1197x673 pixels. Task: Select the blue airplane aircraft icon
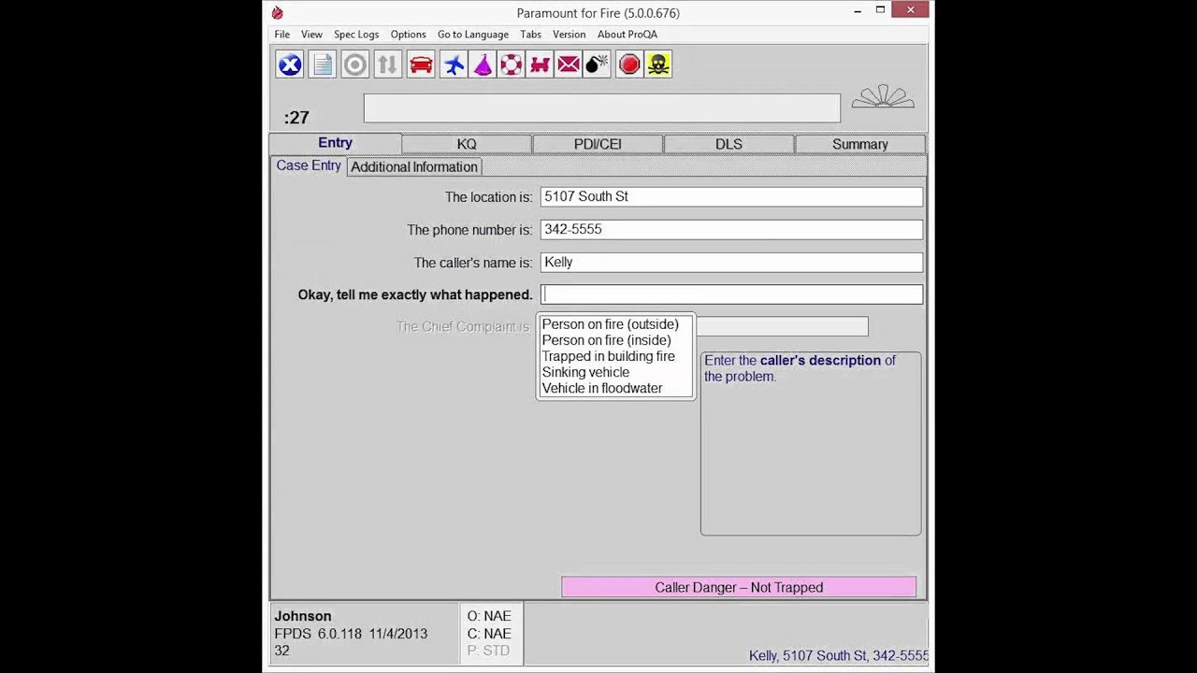coord(454,64)
